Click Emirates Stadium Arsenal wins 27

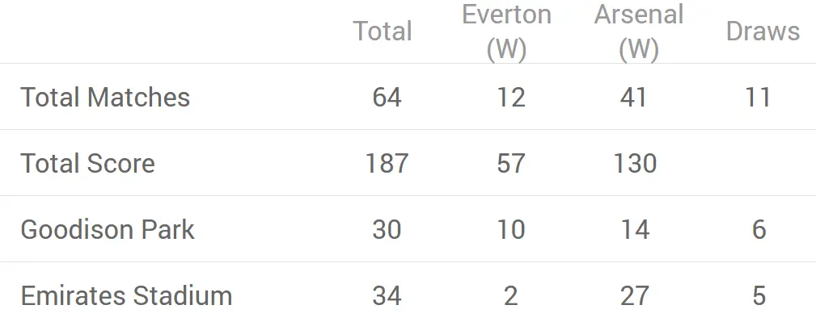(635, 296)
